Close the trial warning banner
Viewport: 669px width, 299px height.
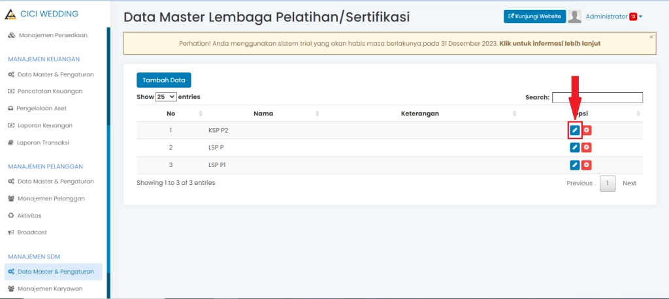(x=651, y=37)
